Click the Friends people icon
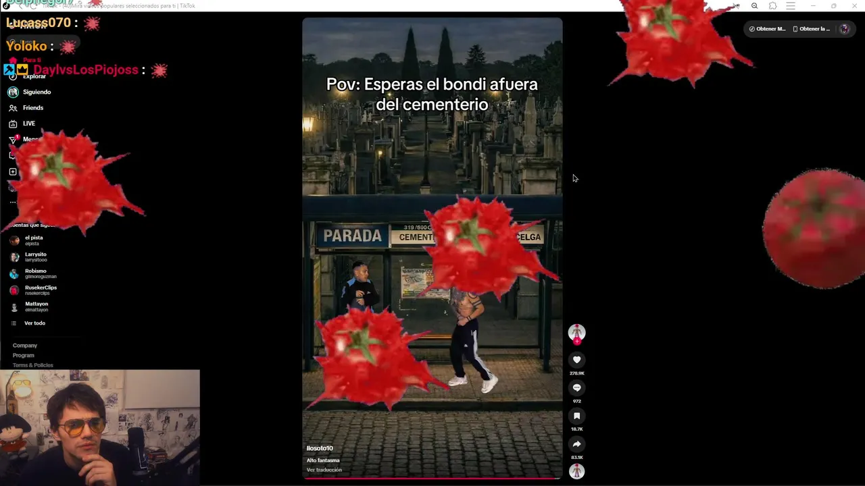Image resolution: width=865 pixels, height=486 pixels. [x=13, y=108]
